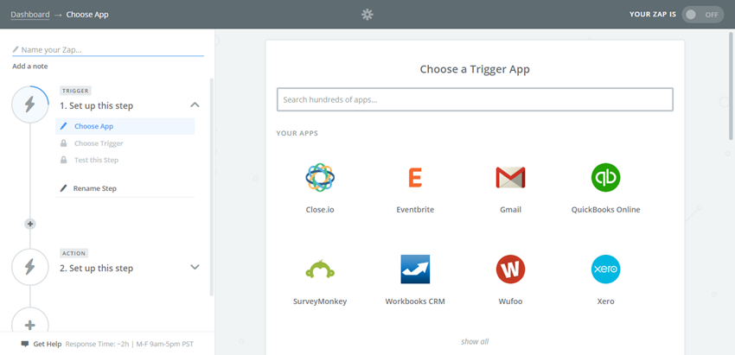The width and height of the screenshot is (735, 355).
Task: Pick the Gmail envelope icon
Action: [510, 178]
